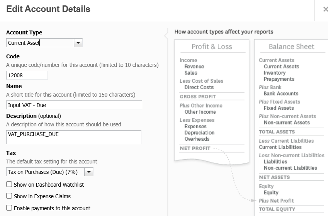Open the Account Type dropdown arrow
This screenshot has height=216, width=328.
[78, 43]
